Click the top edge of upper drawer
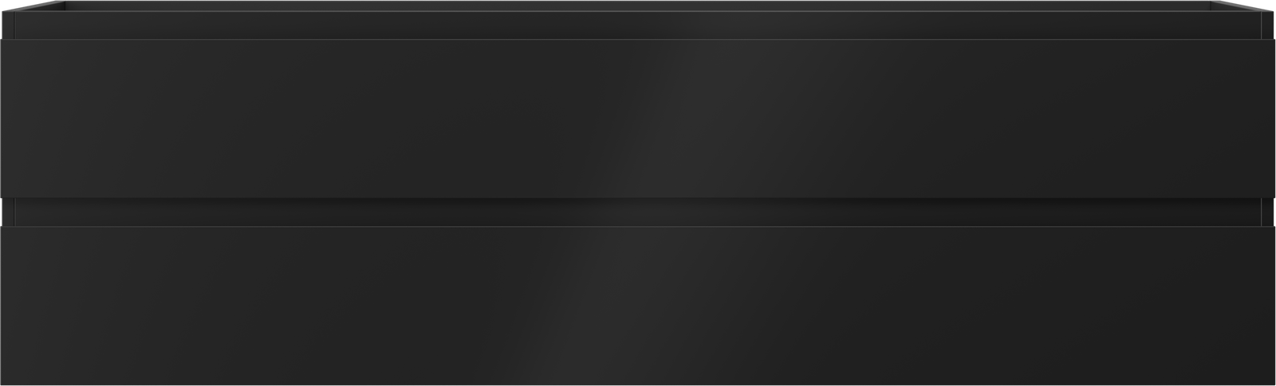Image resolution: width=1276 pixels, height=386 pixels. pyautogui.click(x=638, y=39)
